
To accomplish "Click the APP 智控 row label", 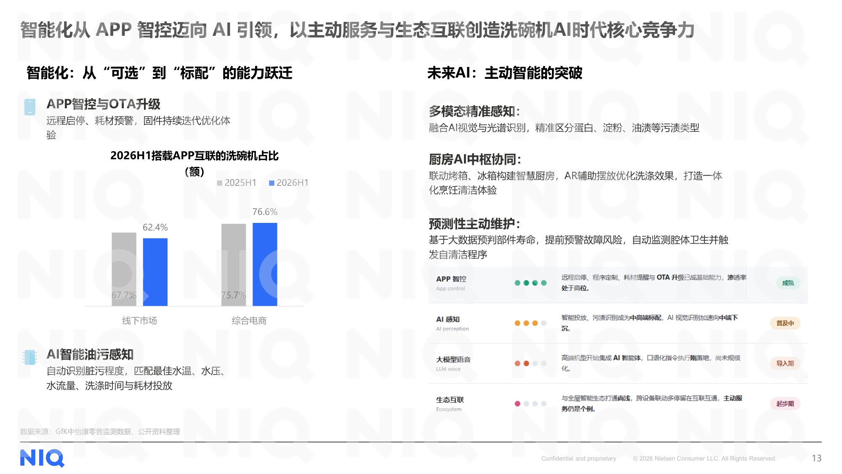I will pyautogui.click(x=451, y=279).
